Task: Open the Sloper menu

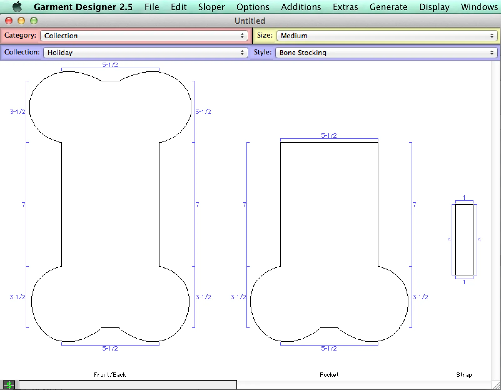Action: tap(211, 7)
